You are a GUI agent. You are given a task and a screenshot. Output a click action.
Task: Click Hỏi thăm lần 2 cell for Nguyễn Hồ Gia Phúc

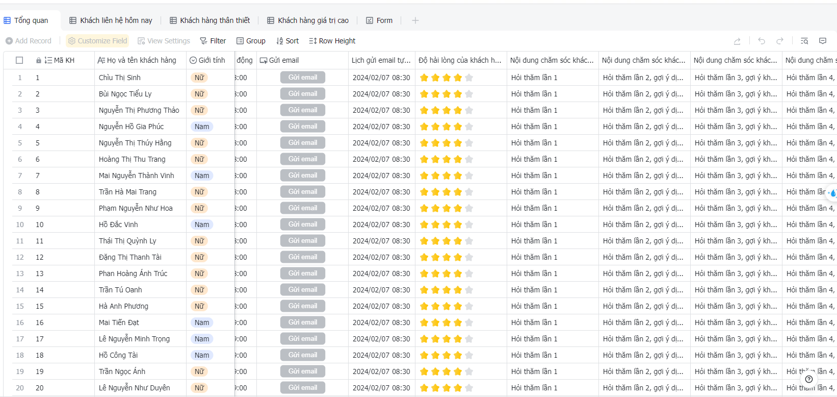(x=644, y=127)
